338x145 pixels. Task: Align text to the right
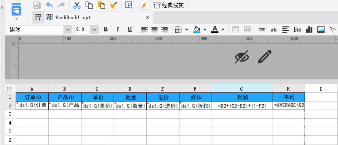[164, 30]
